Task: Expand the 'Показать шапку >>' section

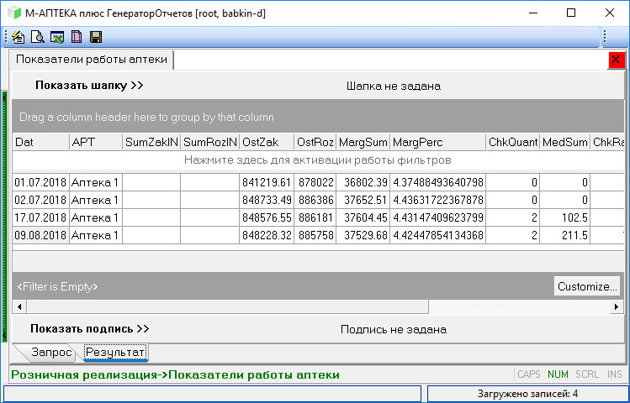Action: tap(89, 86)
